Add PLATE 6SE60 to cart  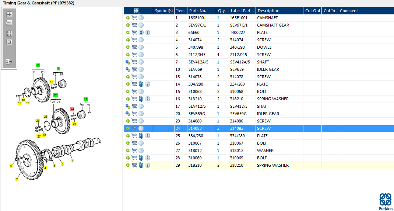[x=134, y=32]
